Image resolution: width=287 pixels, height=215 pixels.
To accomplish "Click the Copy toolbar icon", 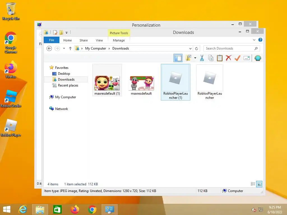I will (x=211, y=58).
